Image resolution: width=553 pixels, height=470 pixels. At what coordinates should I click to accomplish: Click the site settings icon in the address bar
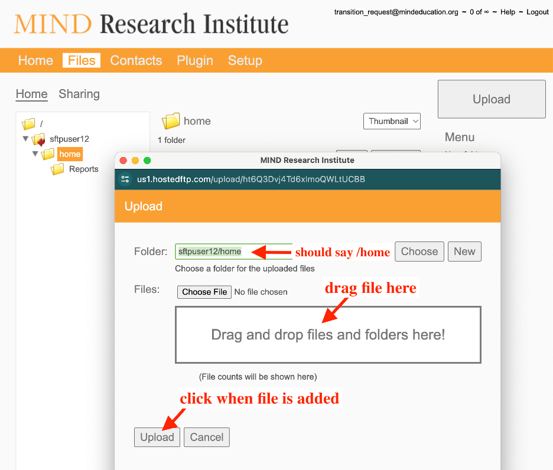(x=125, y=179)
